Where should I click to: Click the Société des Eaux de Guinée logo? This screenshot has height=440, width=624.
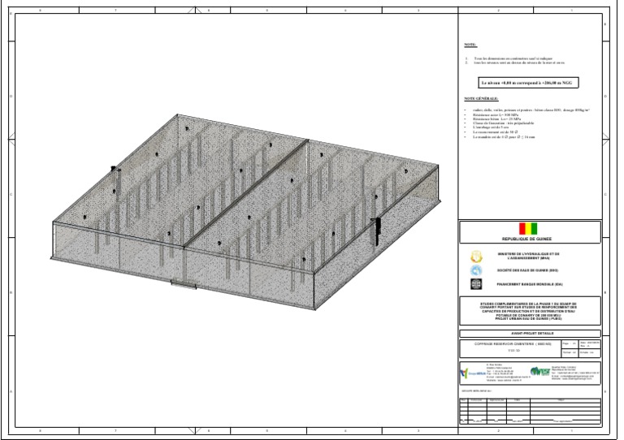click(x=476, y=270)
